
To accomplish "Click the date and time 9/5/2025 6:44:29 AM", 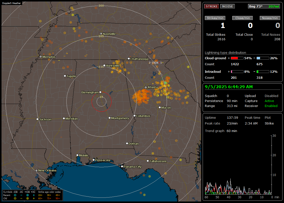I will tap(229, 87).
